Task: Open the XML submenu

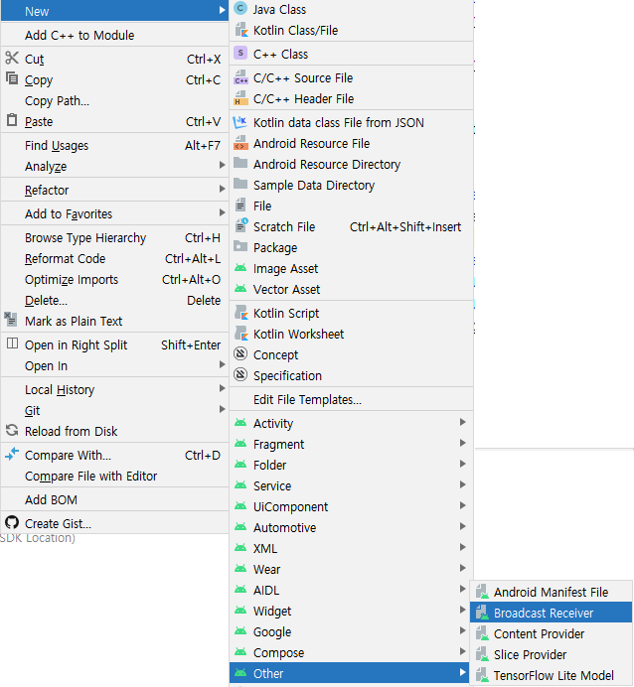Action: (x=351, y=549)
